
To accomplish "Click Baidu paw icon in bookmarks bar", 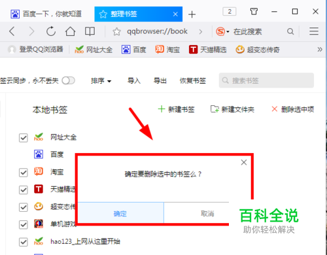I will 126,50.
